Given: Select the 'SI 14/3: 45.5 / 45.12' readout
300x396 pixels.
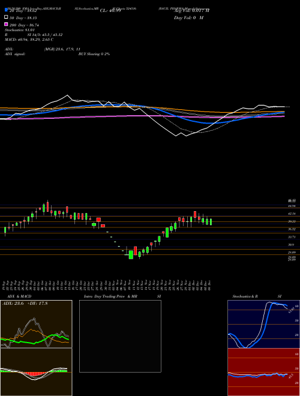Looking at the screenshot, I should 45,35.
